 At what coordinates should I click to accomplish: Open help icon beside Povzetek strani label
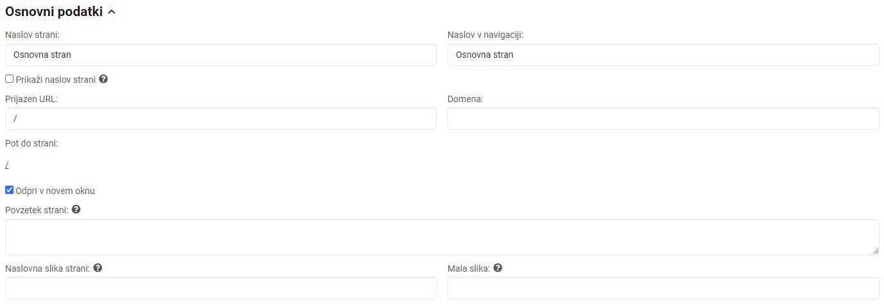pos(76,209)
